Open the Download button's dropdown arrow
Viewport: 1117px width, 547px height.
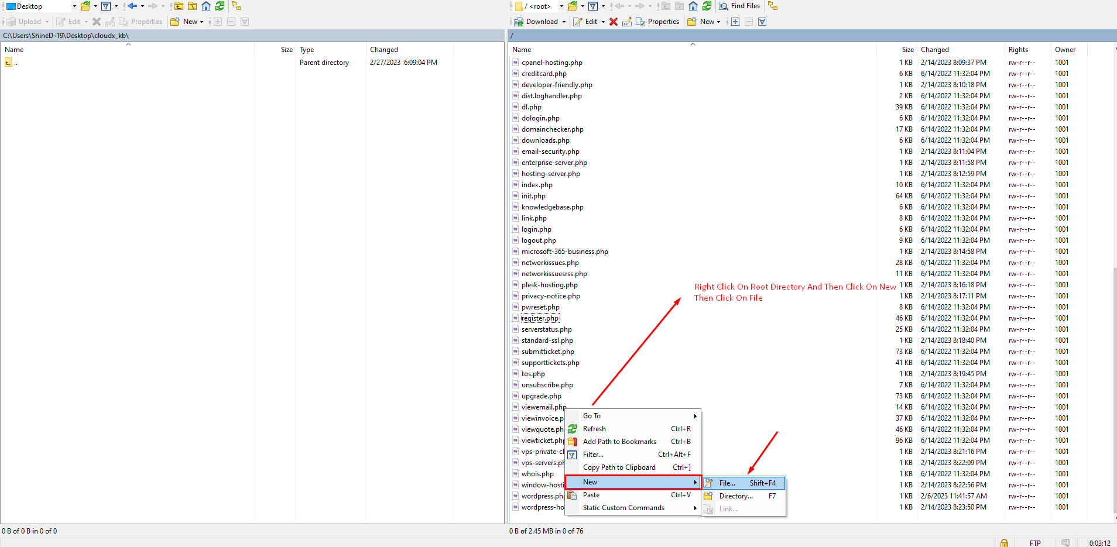[564, 22]
